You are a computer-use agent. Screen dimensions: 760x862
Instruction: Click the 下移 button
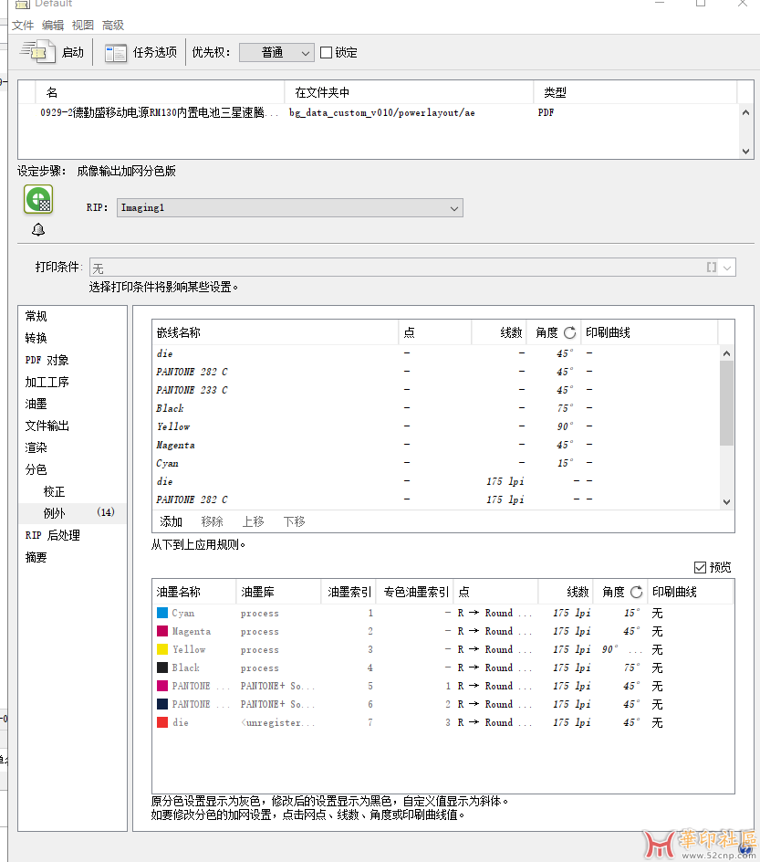pos(295,521)
